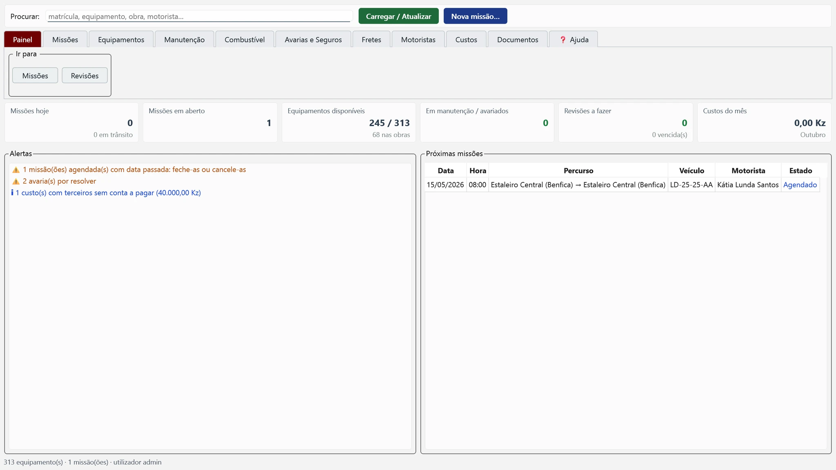Sort by the Veículo column header
The width and height of the screenshot is (836, 470).
click(x=691, y=171)
